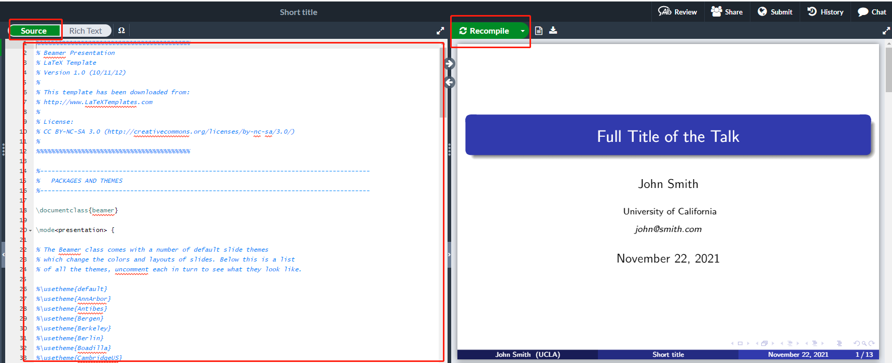Download the compiled PDF
Viewport: 892px width, 363px height.
point(553,31)
